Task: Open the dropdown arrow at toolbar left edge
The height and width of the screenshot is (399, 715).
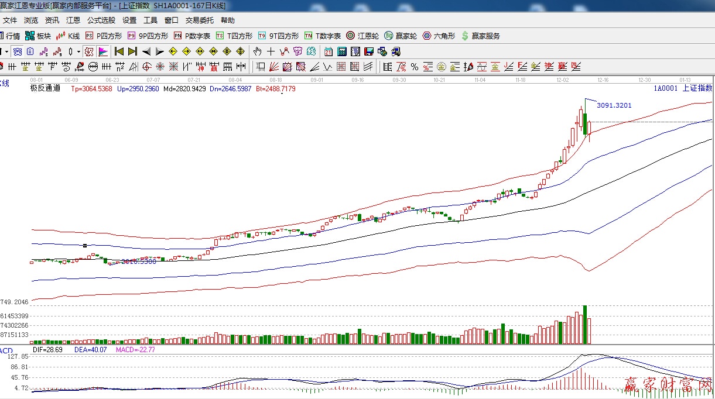Action: point(6,51)
